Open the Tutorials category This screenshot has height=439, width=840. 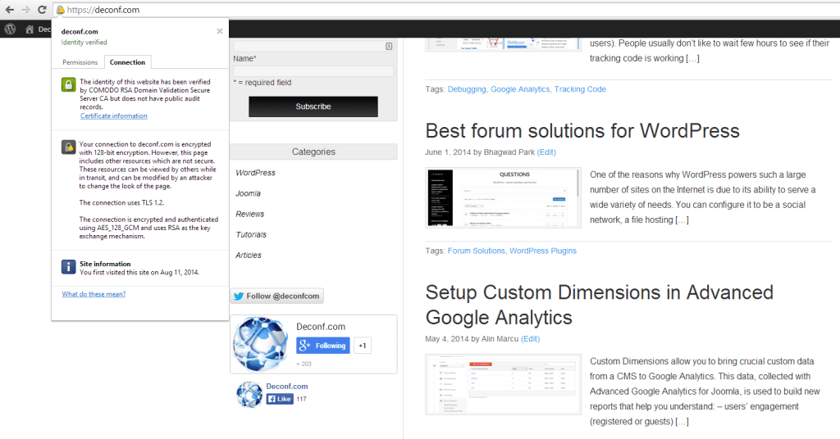click(x=251, y=235)
